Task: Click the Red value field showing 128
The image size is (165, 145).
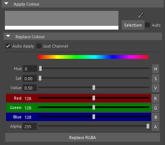Action: click(x=30, y=99)
